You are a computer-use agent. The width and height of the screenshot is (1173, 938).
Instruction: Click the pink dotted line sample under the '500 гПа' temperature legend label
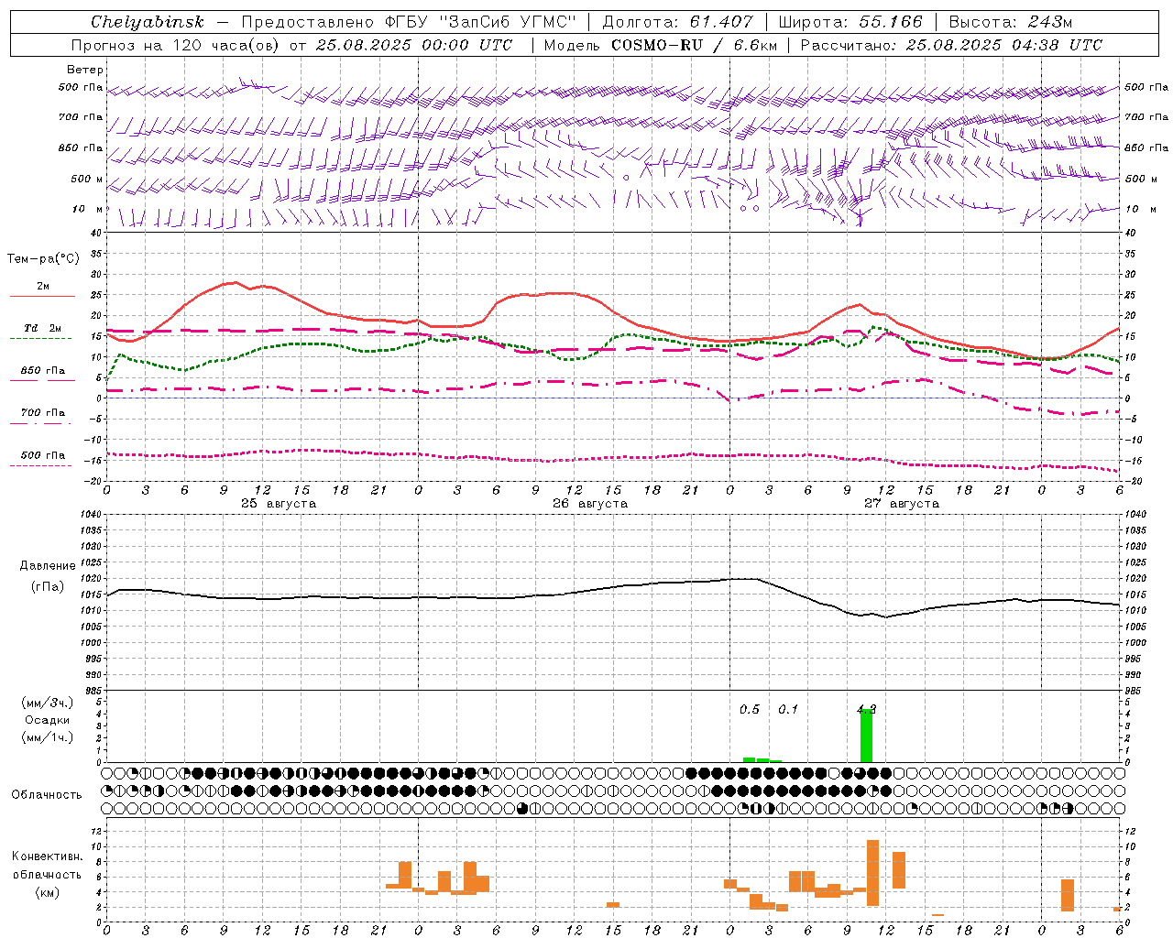point(41,465)
